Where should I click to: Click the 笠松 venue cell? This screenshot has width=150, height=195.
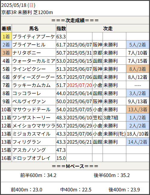tap(97, 118)
